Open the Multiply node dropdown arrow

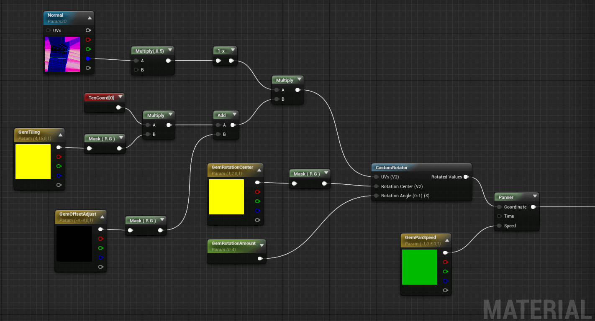click(x=300, y=79)
